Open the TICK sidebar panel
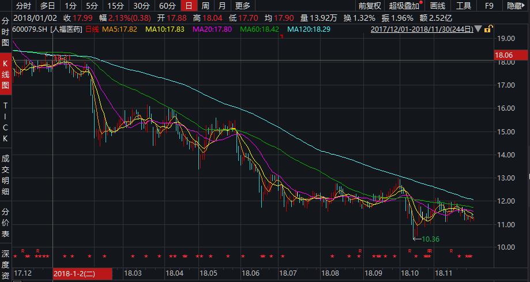530x282 pixels. point(5,122)
